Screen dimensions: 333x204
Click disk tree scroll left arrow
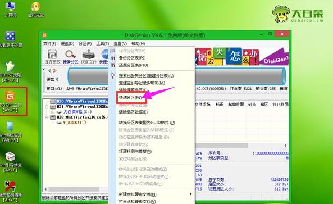click(45, 189)
